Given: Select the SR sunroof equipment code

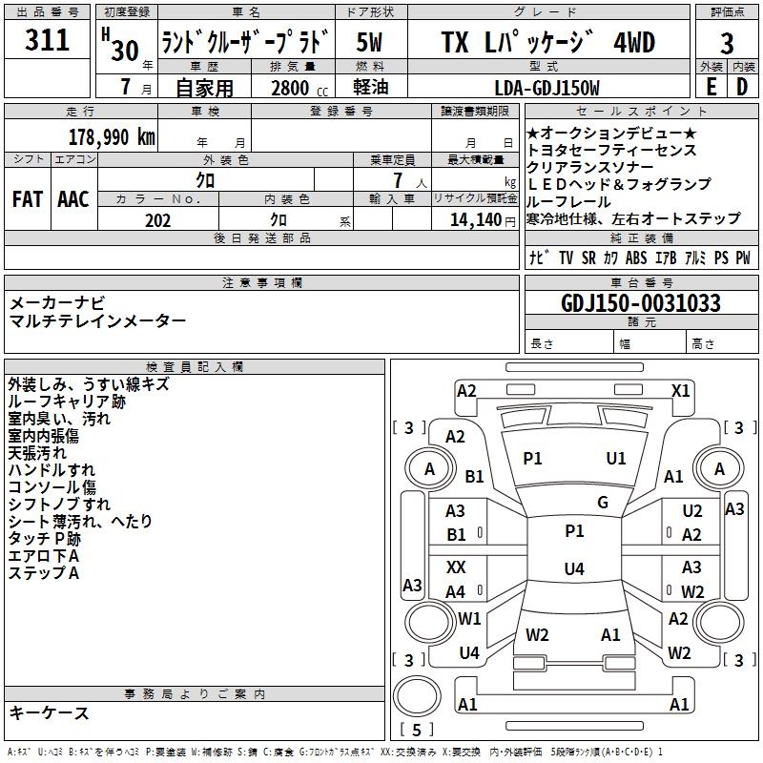Looking at the screenshot, I should tap(588, 258).
